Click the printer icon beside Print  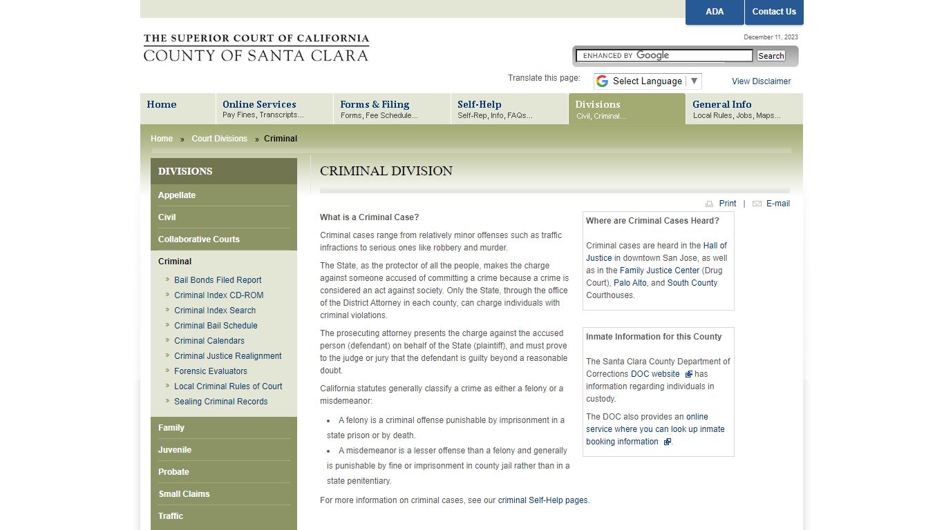click(x=709, y=204)
